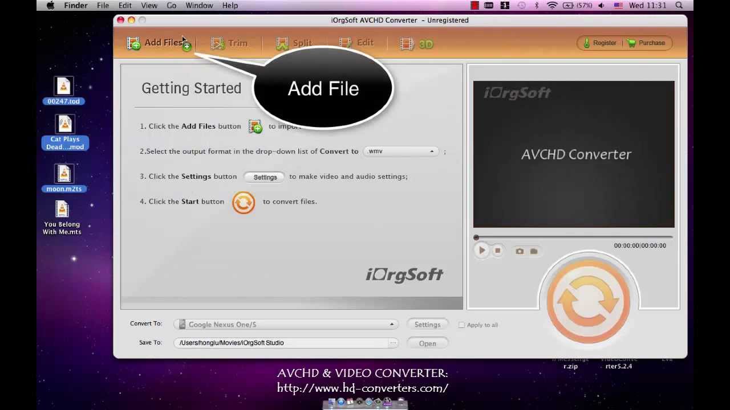Browse output folder with the ellipsis button
730x410 pixels.
(393, 343)
